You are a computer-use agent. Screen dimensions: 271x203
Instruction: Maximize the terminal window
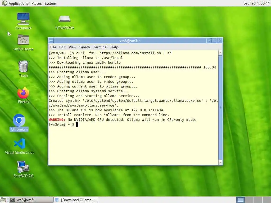pos(214,41)
